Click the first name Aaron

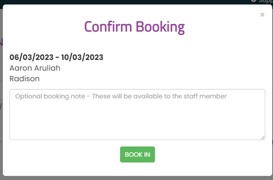pos(21,68)
